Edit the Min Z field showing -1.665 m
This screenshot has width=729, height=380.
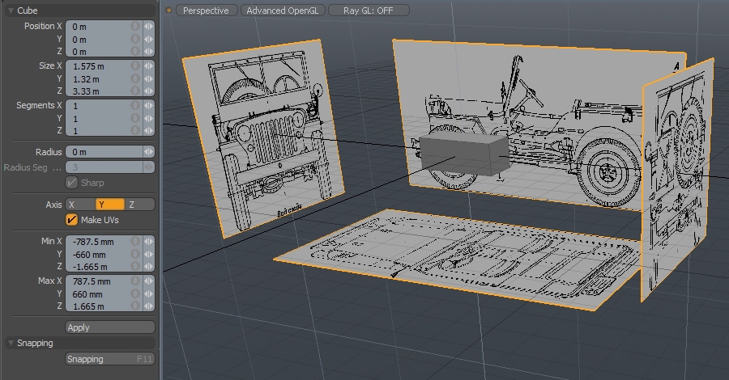[104, 266]
